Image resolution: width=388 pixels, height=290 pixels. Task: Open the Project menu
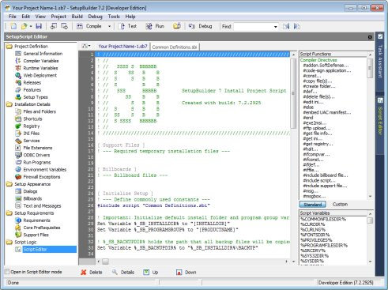click(x=58, y=17)
